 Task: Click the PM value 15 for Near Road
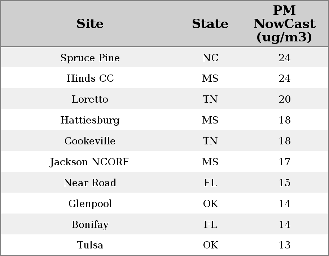284,183
